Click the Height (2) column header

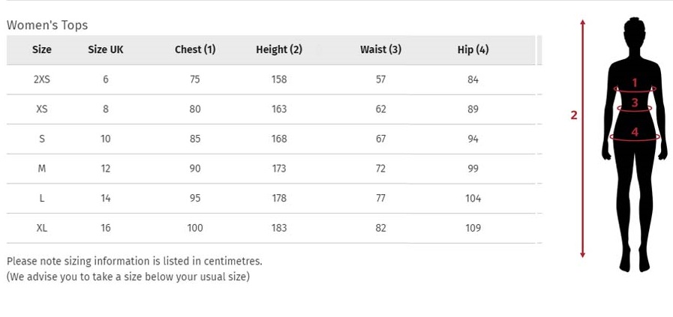pyautogui.click(x=279, y=49)
